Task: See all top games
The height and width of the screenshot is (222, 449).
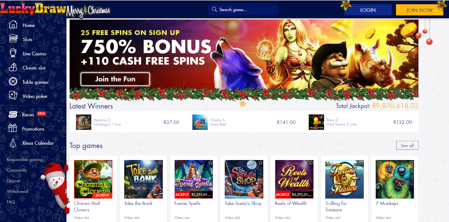Action: pos(407,145)
